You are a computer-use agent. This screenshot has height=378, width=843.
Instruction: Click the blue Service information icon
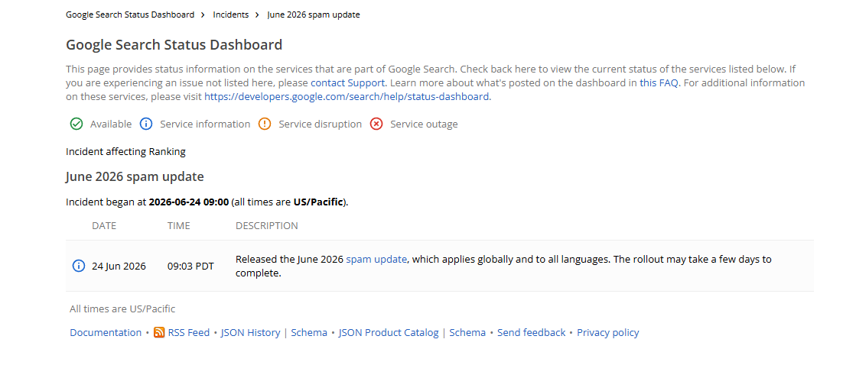click(145, 124)
